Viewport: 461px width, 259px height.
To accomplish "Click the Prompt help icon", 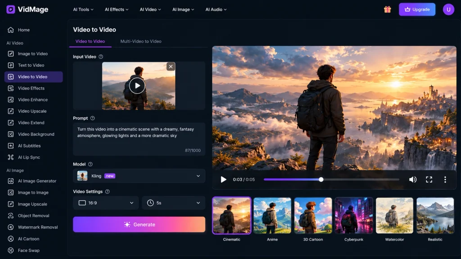I will (93, 118).
